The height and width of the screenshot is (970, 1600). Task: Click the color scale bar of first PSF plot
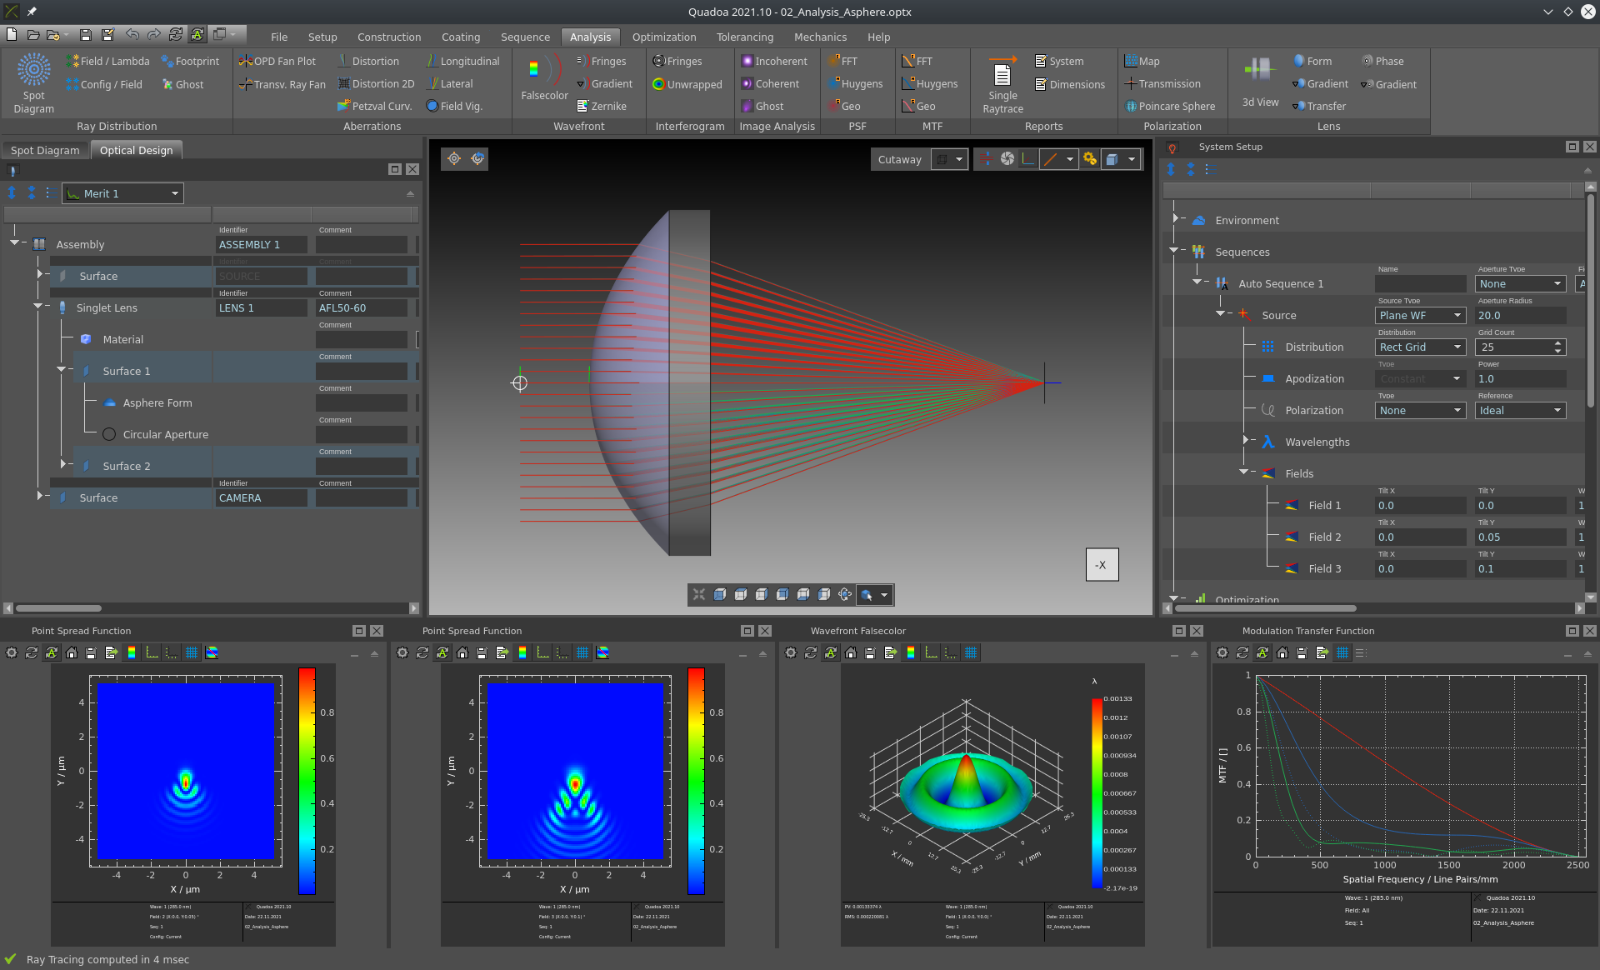tap(307, 781)
